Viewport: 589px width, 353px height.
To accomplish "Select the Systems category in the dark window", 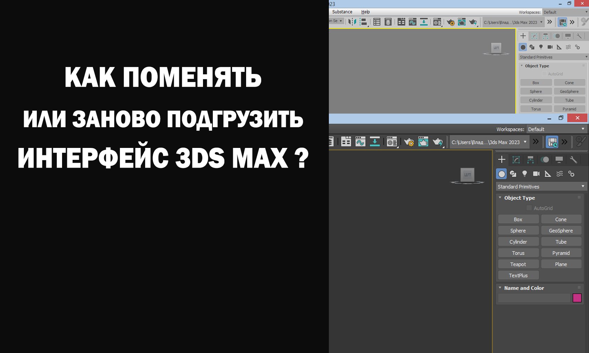I will [571, 174].
